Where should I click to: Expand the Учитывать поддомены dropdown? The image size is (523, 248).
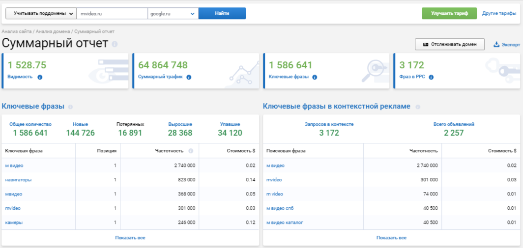pyautogui.click(x=41, y=14)
